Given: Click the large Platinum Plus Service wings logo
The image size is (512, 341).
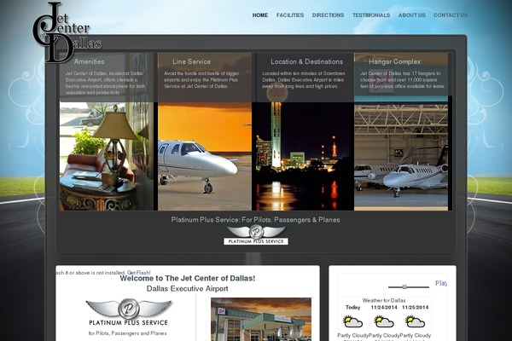Looking at the screenshot, I should point(128,312).
